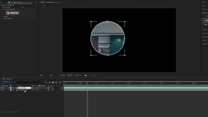Click the circular mask anchor point in viewer

tap(119, 40)
